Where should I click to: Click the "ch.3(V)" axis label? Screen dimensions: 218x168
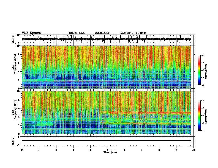point(13,141)
